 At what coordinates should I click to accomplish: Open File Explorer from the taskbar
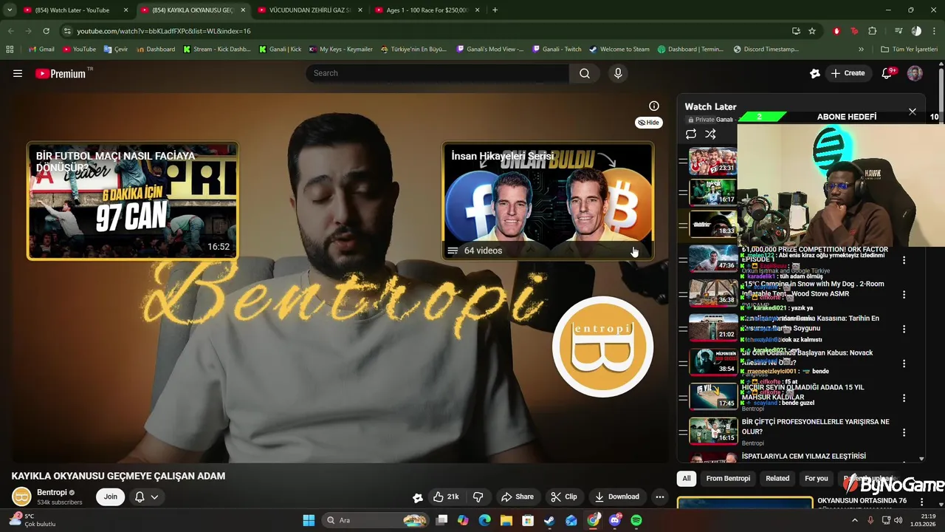click(x=506, y=520)
